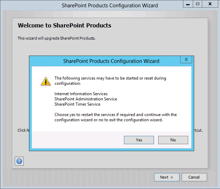Click 'The following services' message text

tap(110, 81)
